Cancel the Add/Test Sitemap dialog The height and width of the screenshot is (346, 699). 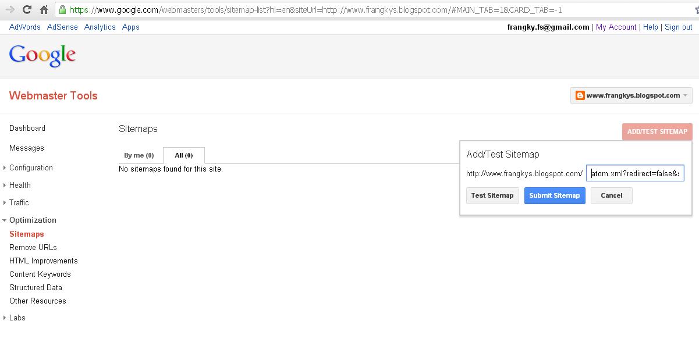click(x=612, y=195)
